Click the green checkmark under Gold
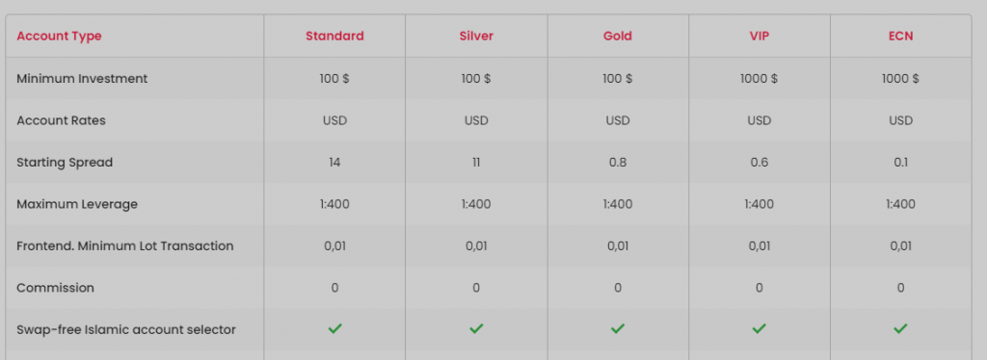This screenshot has width=987, height=360. click(x=618, y=328)
